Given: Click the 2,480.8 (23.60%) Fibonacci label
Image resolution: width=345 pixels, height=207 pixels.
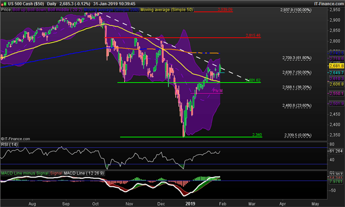Looking at the screenshot, I should [297, 106].
